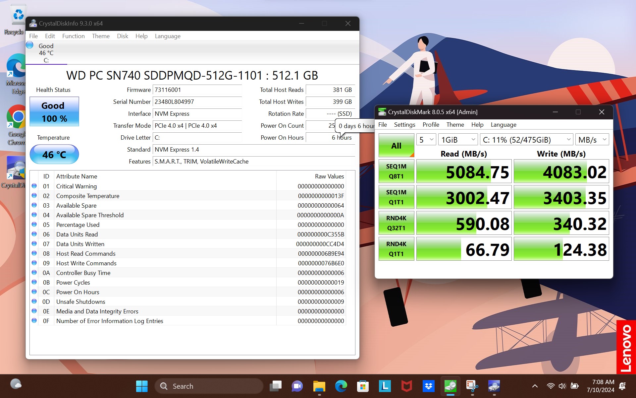Viewport: 636px width, 398px height.
Task: Open CrystalDiskInfo Edit menu
Action: click(50, 36)
